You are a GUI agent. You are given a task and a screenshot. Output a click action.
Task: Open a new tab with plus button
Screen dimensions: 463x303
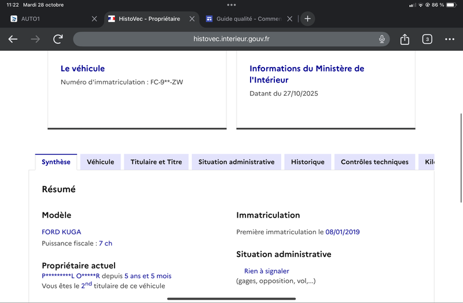307,19
